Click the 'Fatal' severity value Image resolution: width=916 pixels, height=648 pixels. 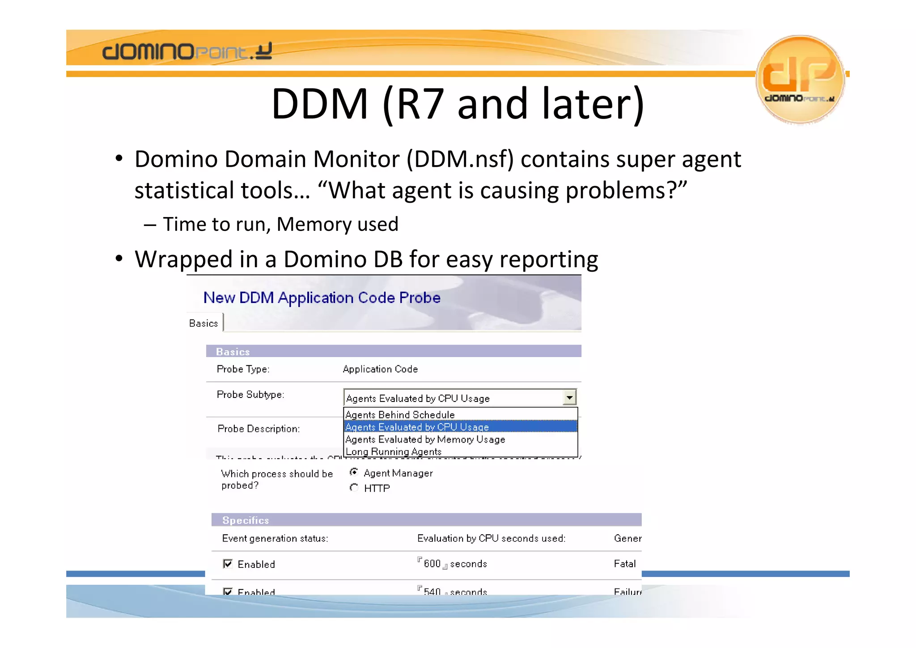click(x=624, y=564)
